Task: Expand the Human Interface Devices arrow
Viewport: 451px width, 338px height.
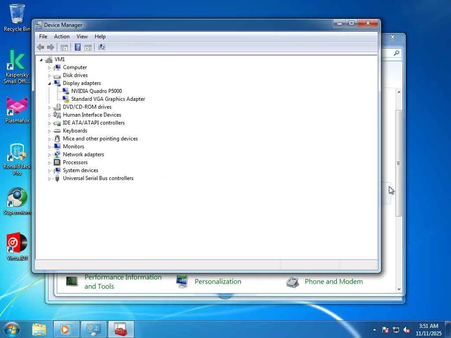Action: coord(49,115)
